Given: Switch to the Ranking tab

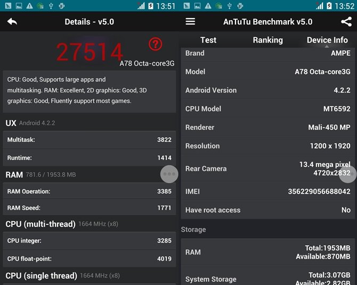Looking at the screenshot, I should click(267, 40).
